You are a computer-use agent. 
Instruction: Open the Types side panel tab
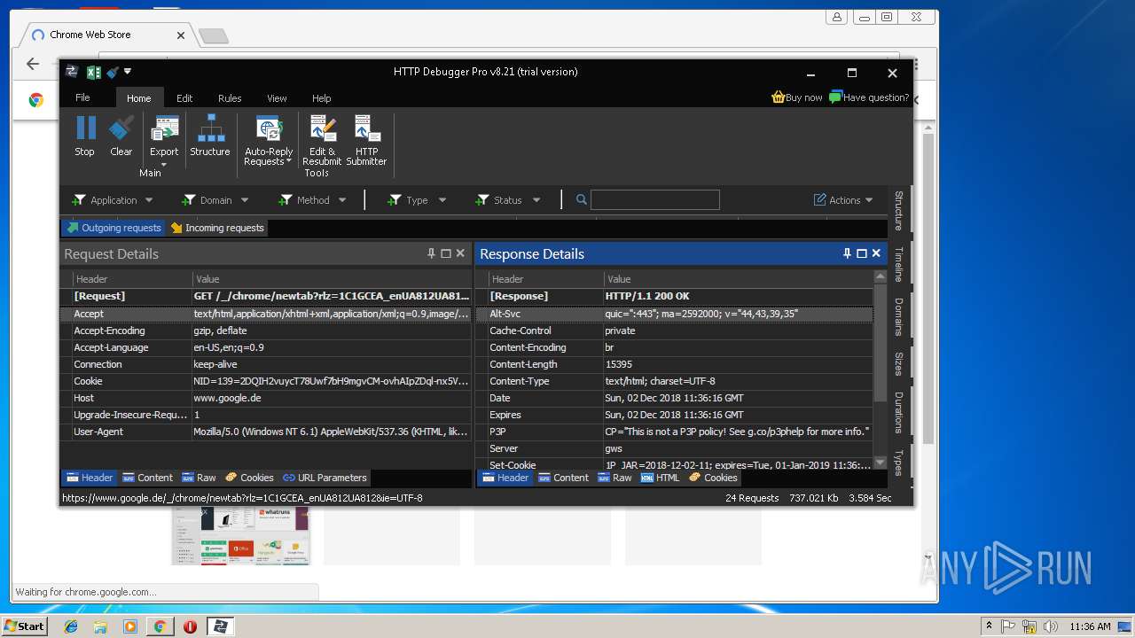point(898,462)
